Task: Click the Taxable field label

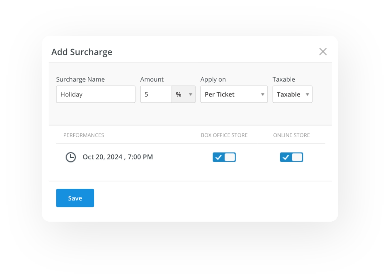Action: pyautogui.click(x=284, y=79)
